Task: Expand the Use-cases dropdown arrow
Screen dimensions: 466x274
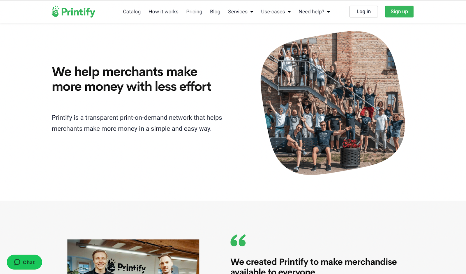Action: click(289, 12)
